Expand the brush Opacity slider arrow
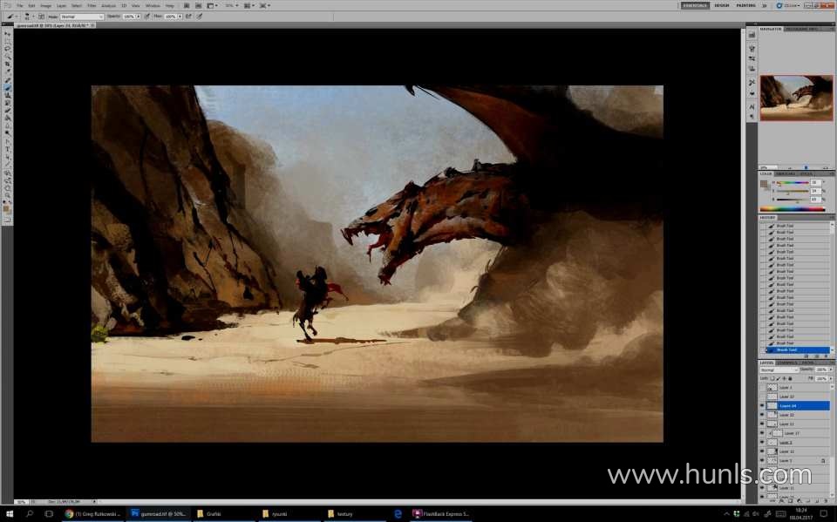 (x=139, y=17)
